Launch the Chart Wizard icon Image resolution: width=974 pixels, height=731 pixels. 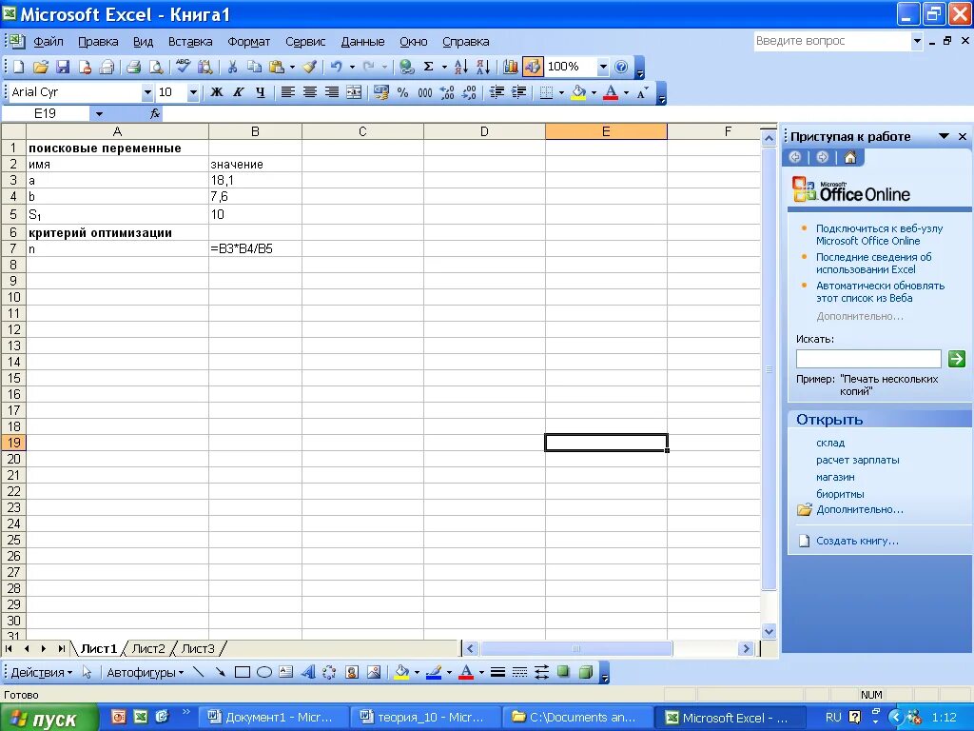click(511, 67)
